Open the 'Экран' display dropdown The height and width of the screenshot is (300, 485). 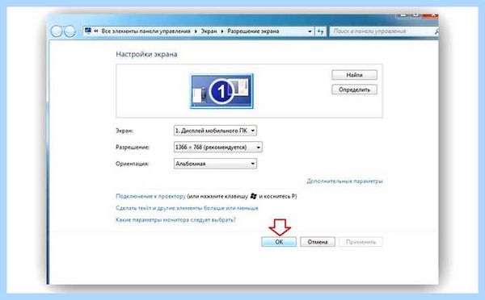click(x=215, y=131)
